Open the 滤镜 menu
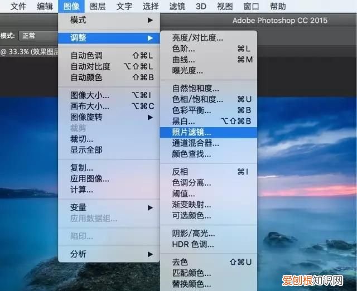The height and width of the screenshot is (291, 357). pos(177,6)
